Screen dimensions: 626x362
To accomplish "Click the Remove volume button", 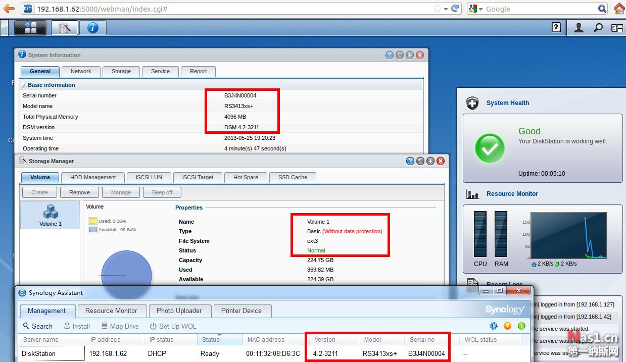I will [x=80, y=192].
